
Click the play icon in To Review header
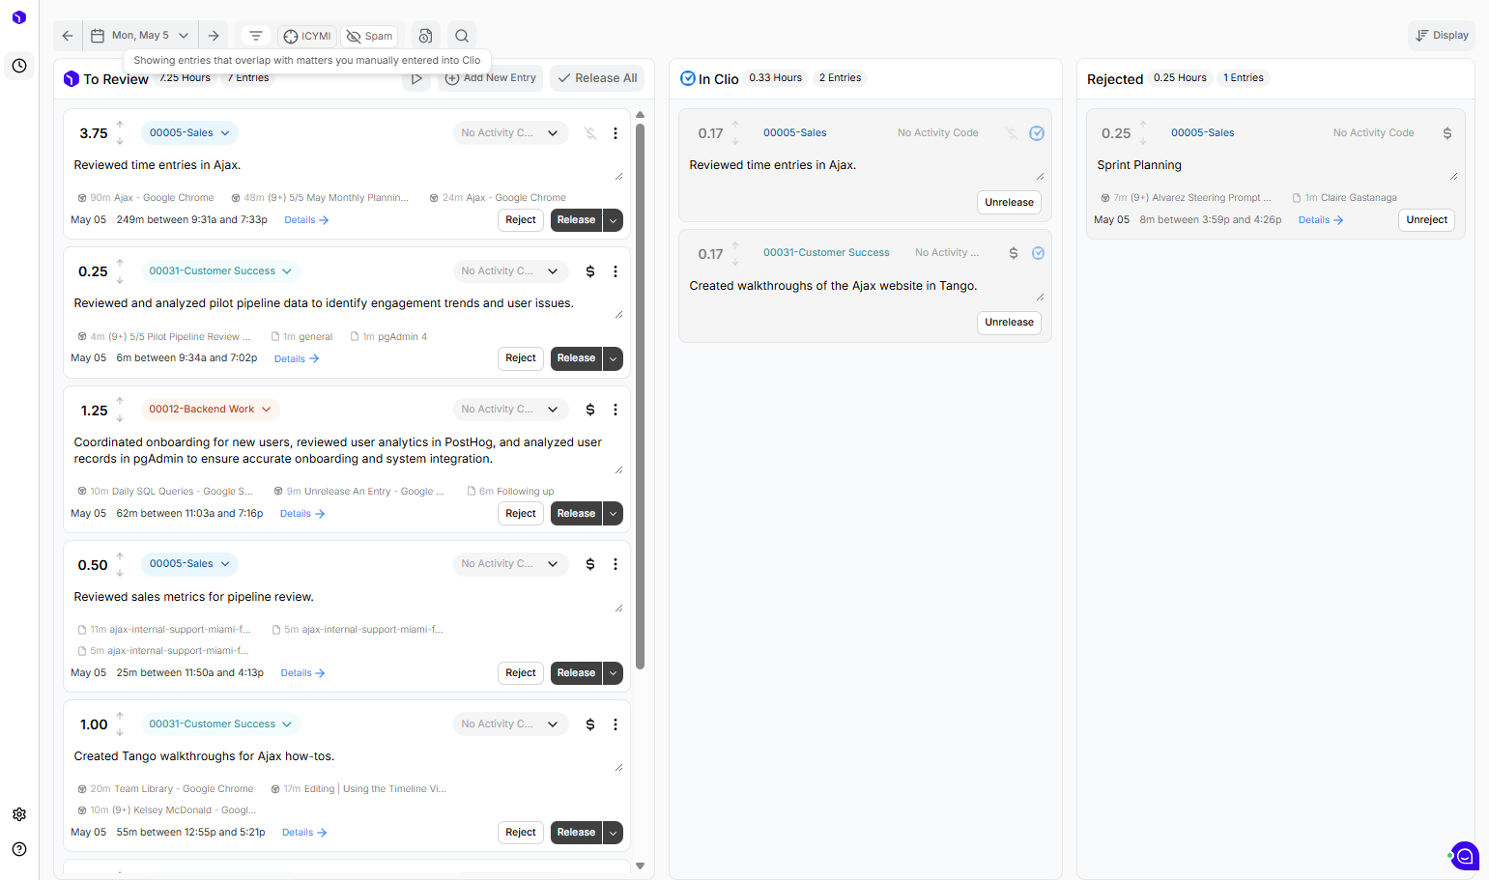pos(416,78)
